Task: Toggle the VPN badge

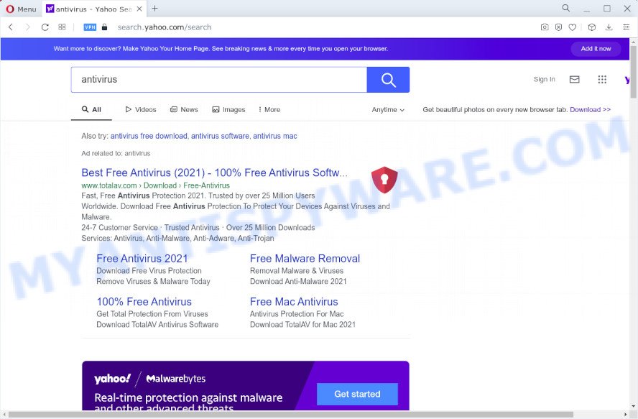Action: (90, 27)
